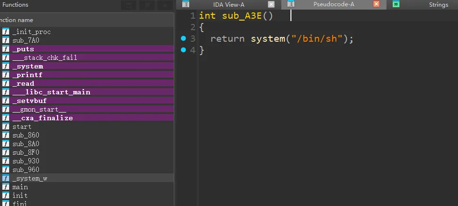Screen dimensions: 458x206
Task: Close the IDA View-A tab
Action: pyautogui.click(x=271, y=4)
